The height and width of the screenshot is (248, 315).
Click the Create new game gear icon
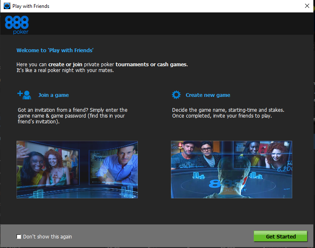[x=176, y=95]
